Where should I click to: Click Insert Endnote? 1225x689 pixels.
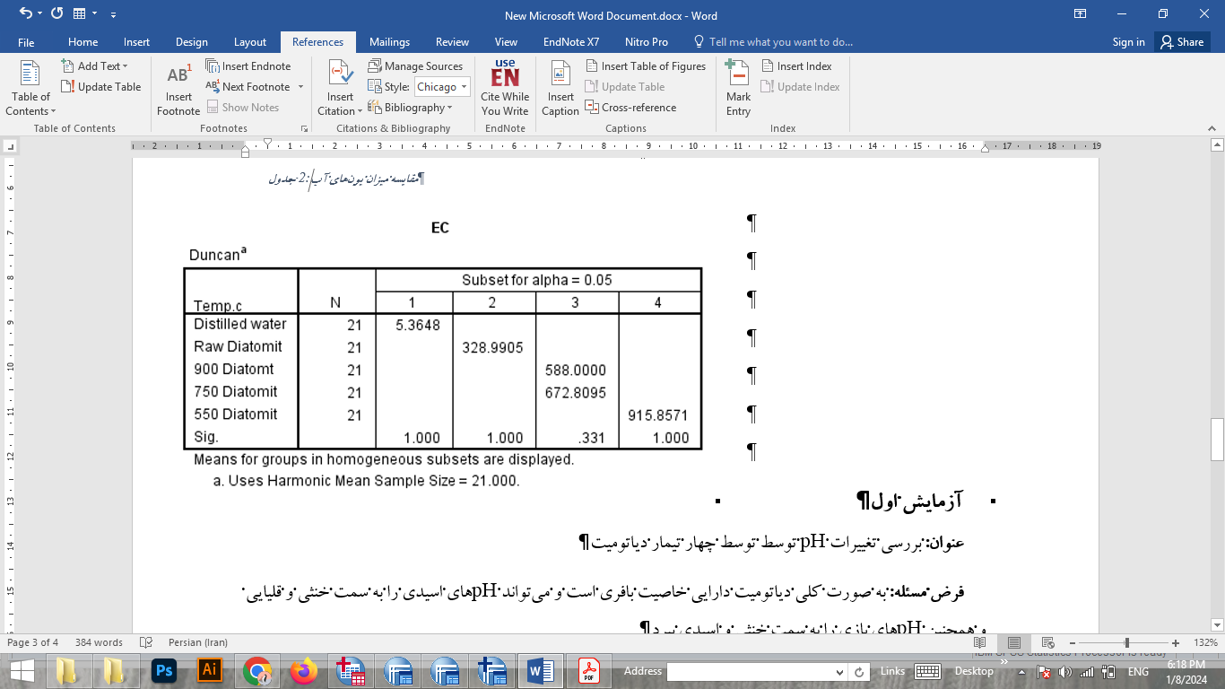[x=248, y=66]
